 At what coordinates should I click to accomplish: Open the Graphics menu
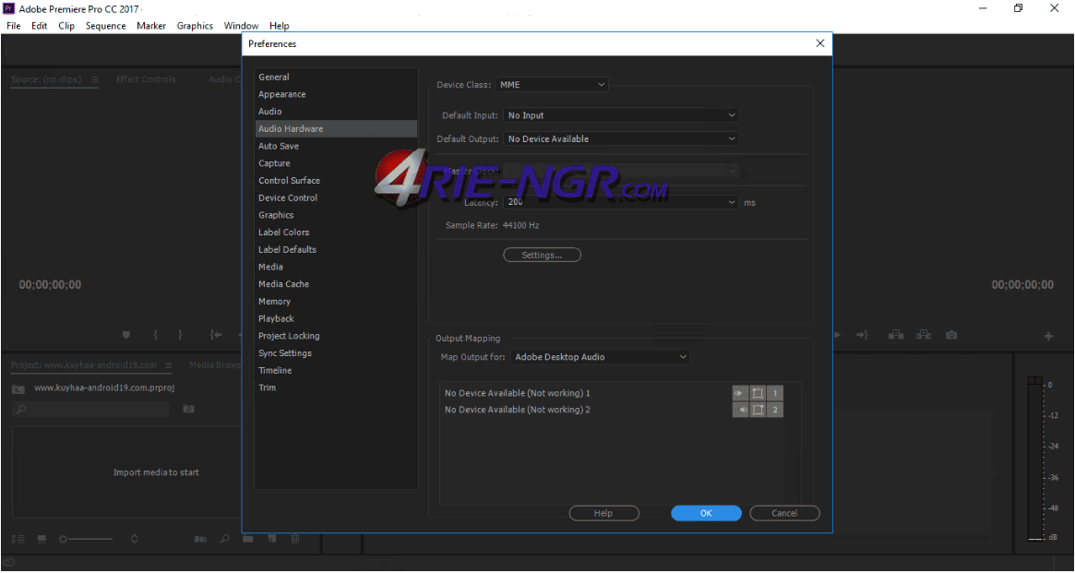click(195, 25)
